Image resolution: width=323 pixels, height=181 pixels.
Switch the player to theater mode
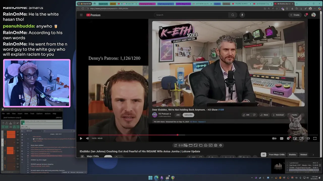tap(308, 138)
